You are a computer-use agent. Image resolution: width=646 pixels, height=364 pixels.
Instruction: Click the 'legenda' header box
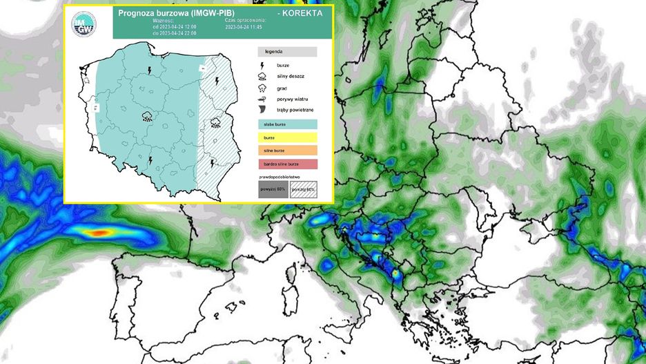[288, 52]
